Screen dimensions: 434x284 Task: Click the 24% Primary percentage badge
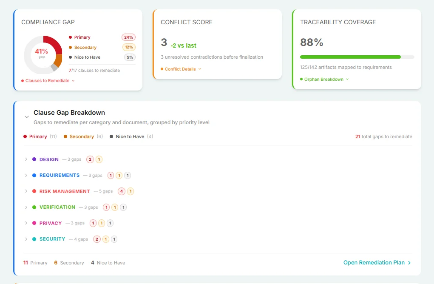[x=128, y=37]
